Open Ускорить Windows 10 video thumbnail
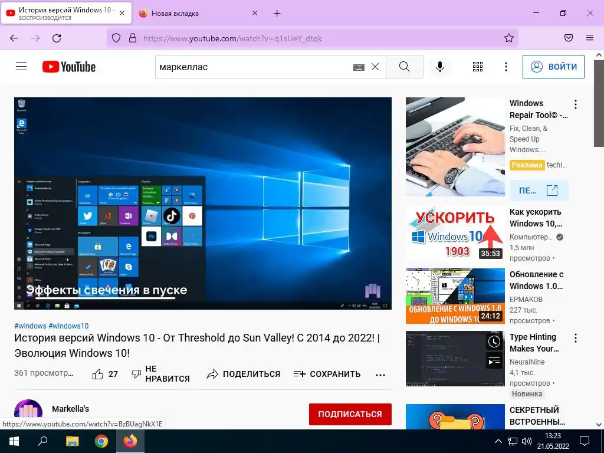Image resolution: width=604 pixels, height=453 pixels. coord(455,234)
